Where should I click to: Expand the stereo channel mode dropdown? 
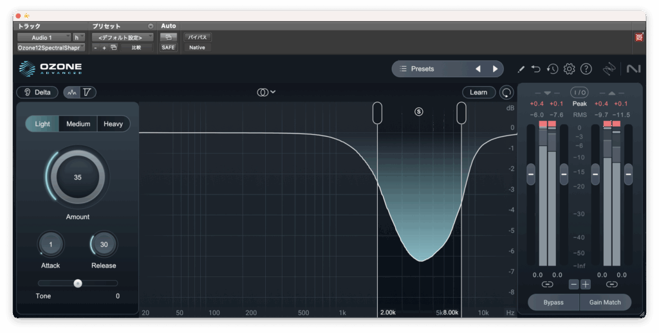266,93
